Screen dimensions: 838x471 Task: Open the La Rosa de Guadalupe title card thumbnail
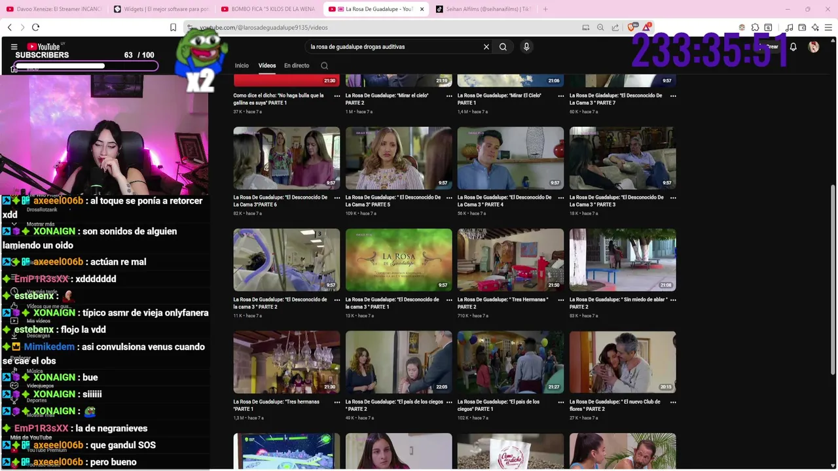399,260
